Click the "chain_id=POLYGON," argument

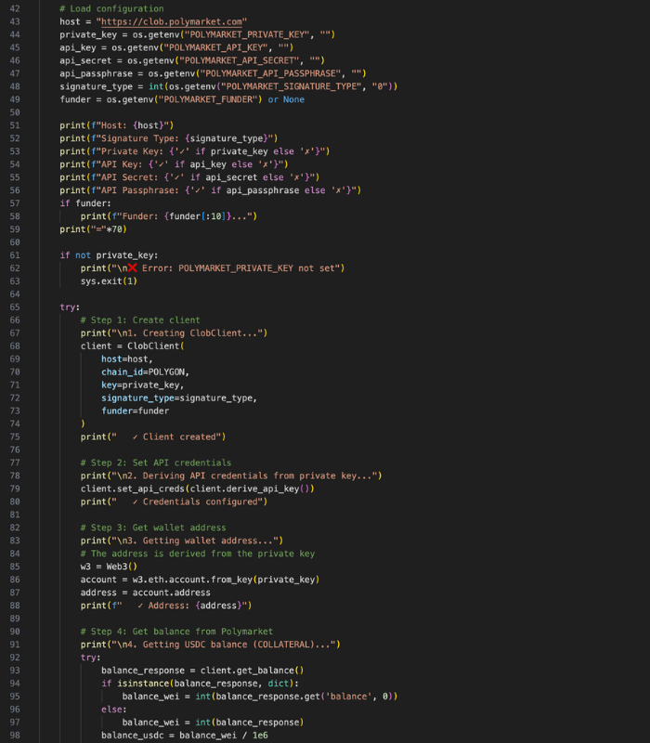point(146,372)
